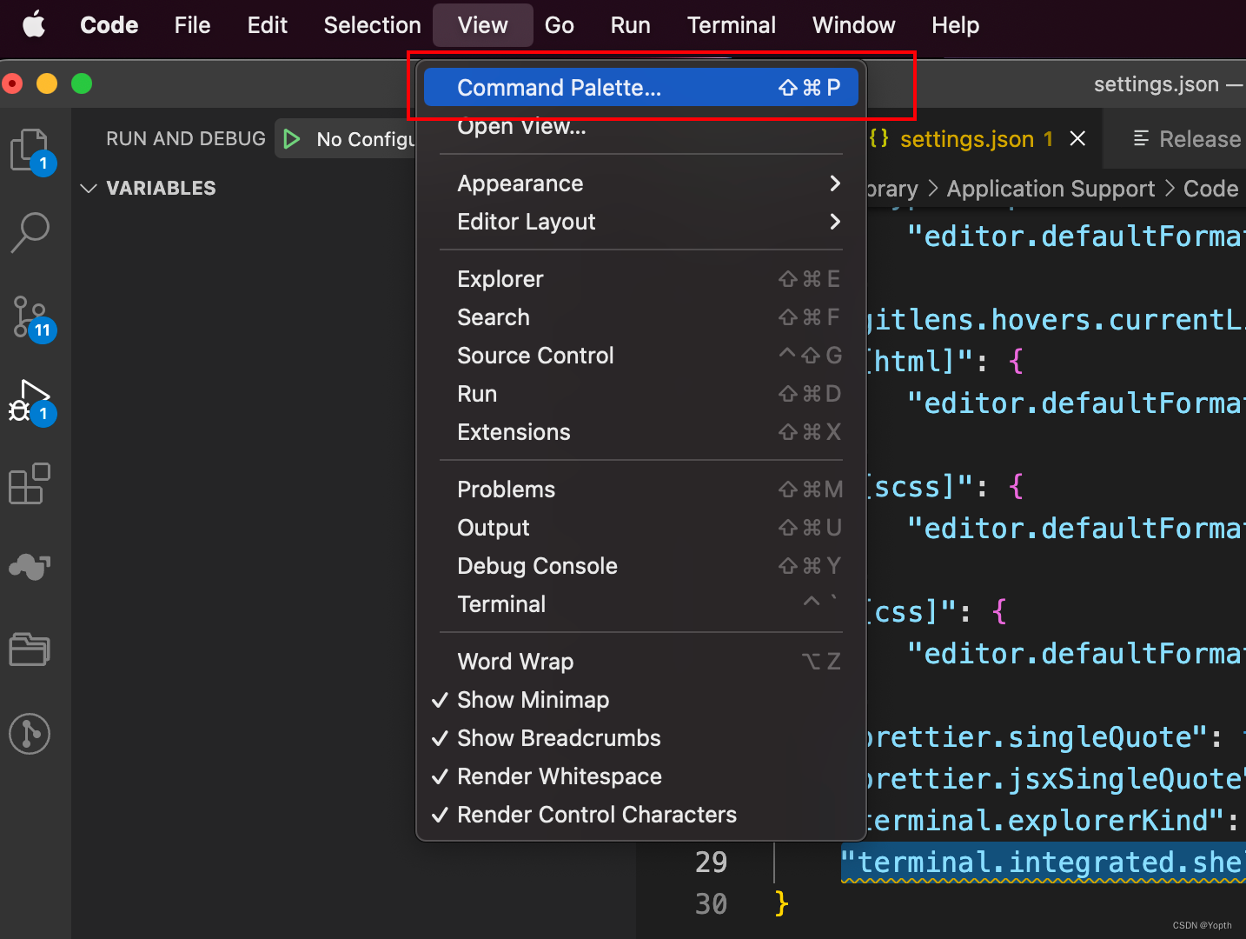1246x939 pixels.
Task: Open the Extensions icon in activity bar
Action: pyautogui.click(x=30, y=483)
